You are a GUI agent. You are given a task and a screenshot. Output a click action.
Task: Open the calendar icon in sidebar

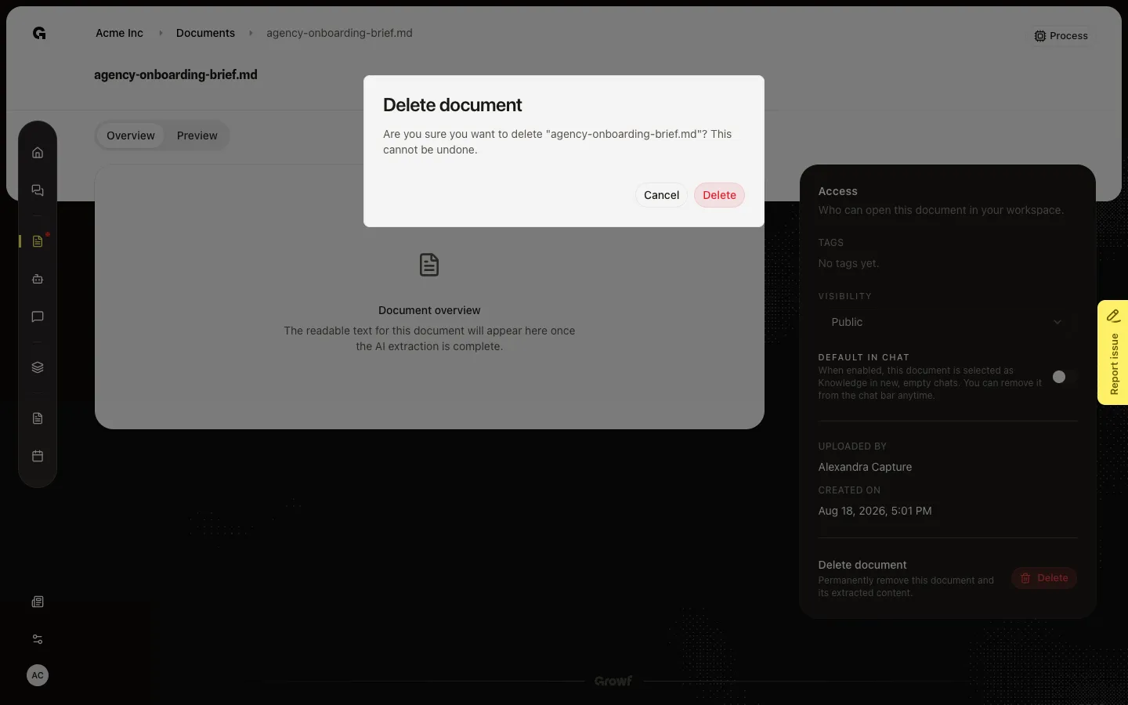pos(38,456)
